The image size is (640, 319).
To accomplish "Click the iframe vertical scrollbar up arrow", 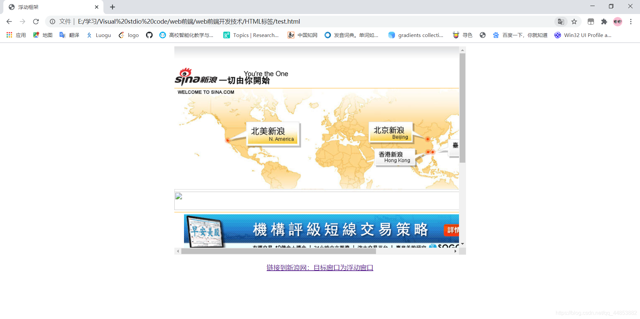I will [462, 50].
